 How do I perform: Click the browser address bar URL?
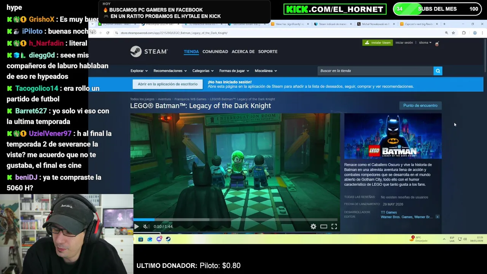pos(174,33)
